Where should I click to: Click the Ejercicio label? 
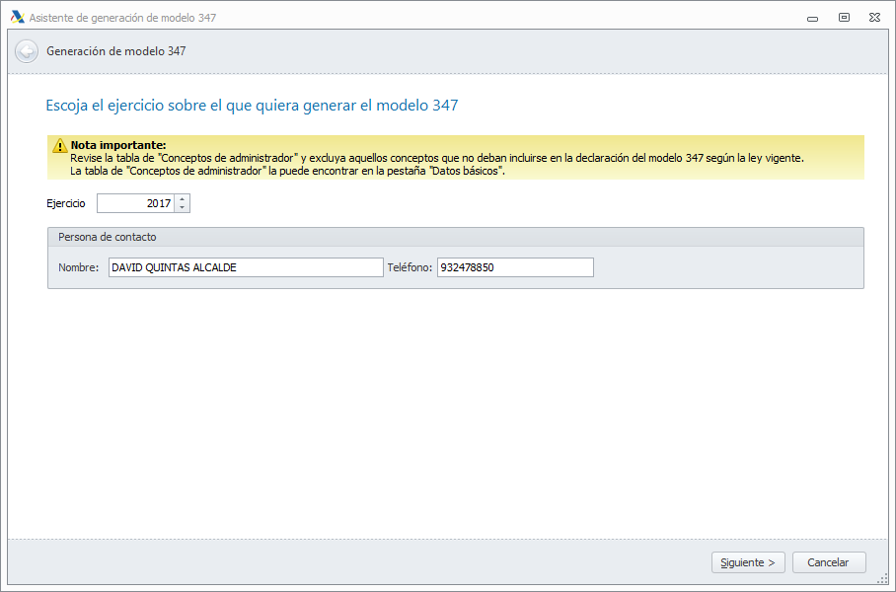tap(66, 203)
